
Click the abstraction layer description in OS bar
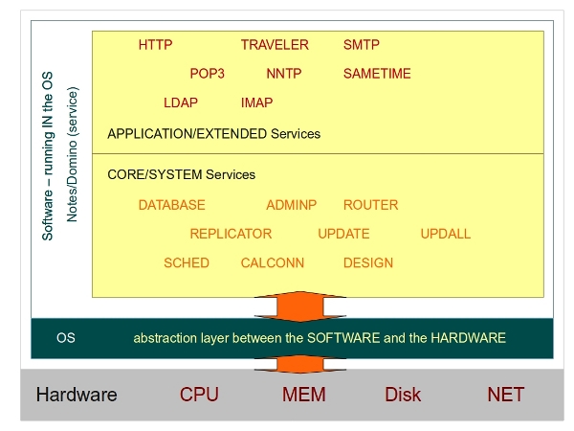[320, 338]
